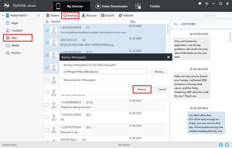This screenshot has width=232, height=148.
Task: Switch to Video Downloader tab
Action: pyautogui.click(x=112, y=6)
